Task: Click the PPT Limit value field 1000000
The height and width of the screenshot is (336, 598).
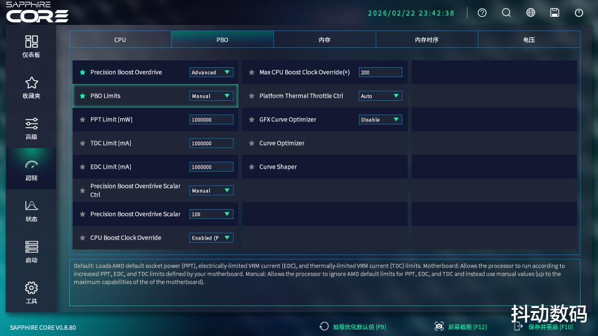Action: [211, 119]
